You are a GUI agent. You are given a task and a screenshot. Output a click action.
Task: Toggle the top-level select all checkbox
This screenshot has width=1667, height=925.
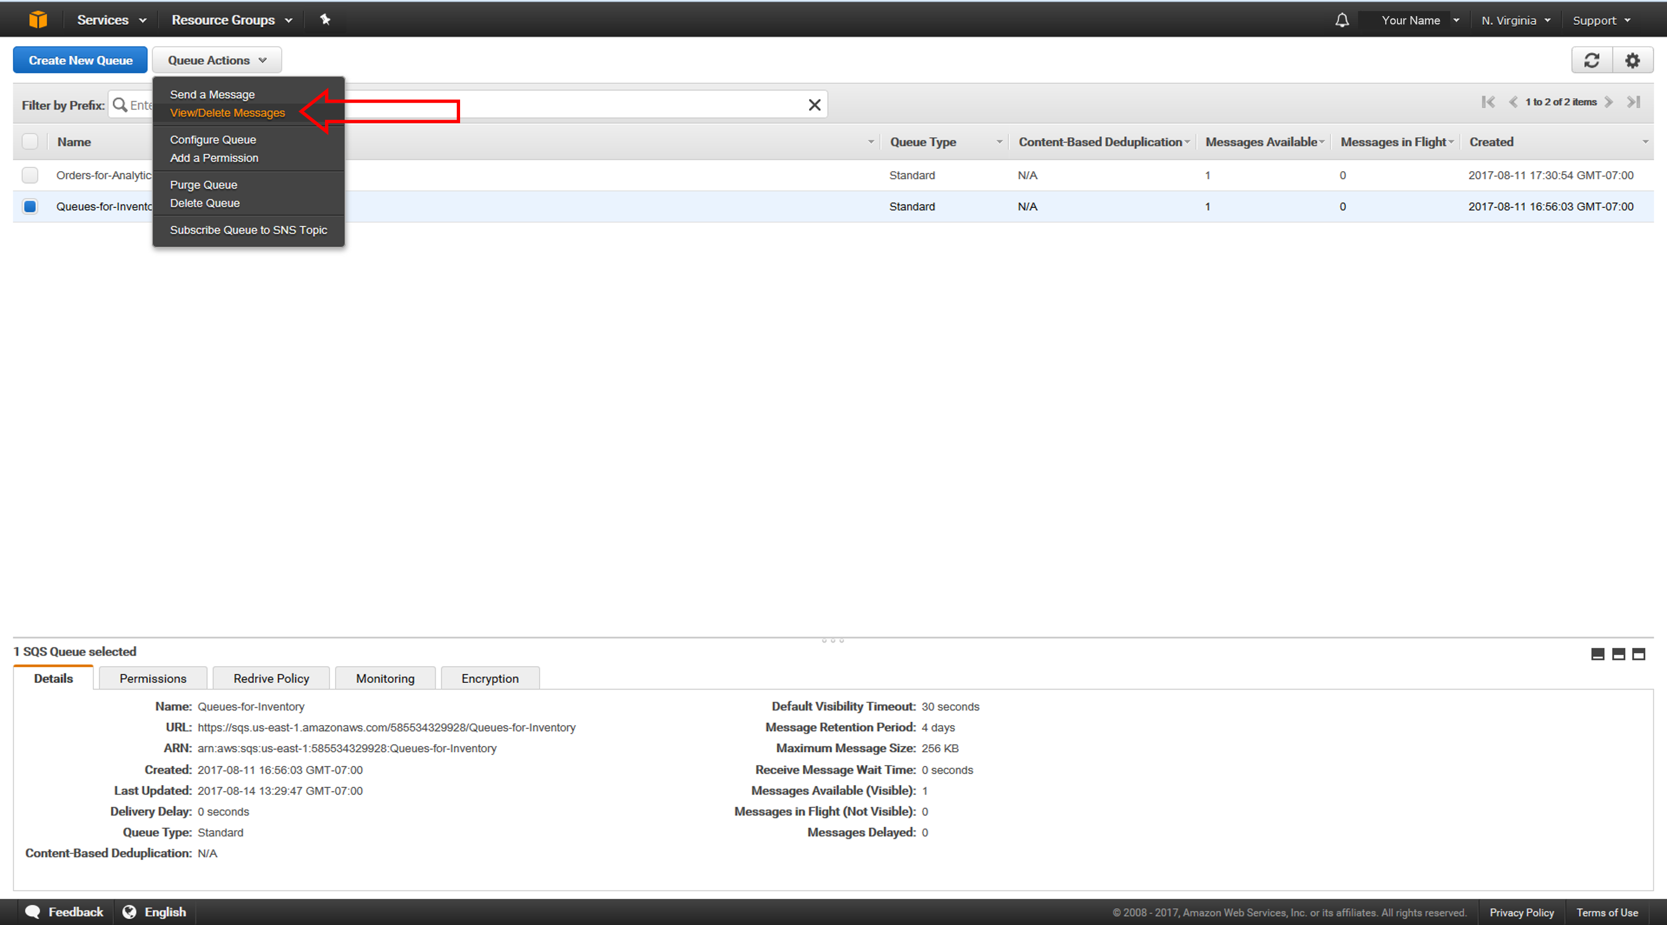click(29, 141)
